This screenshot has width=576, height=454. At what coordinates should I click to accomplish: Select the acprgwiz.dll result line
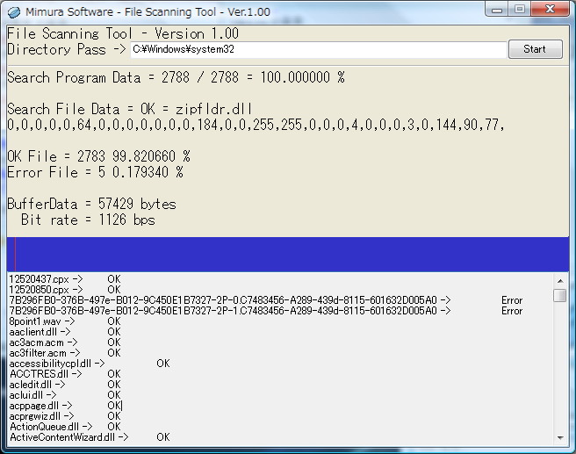tap(65, 416)
